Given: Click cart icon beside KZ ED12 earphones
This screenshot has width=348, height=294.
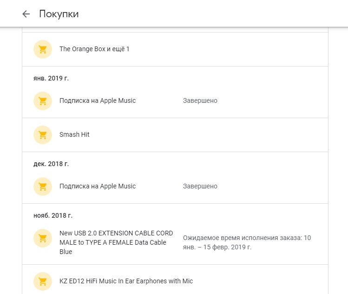Looking at the screenshot, I should click(43, 281).
